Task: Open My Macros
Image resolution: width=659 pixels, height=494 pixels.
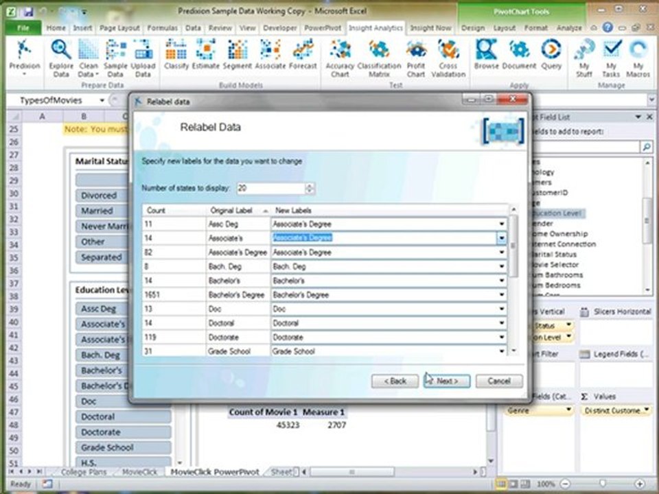Action: point(638,58)
